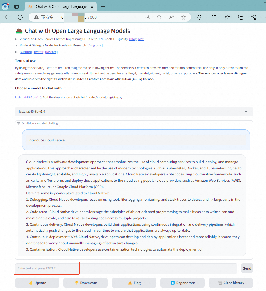Click the Regenerate button

pos(183,283)
